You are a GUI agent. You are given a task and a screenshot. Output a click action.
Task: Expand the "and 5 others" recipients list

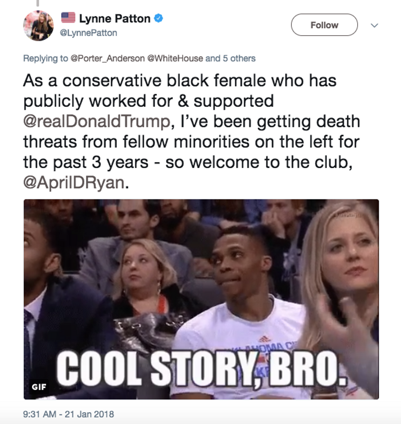pyautogui.click(x=230, y=58)
